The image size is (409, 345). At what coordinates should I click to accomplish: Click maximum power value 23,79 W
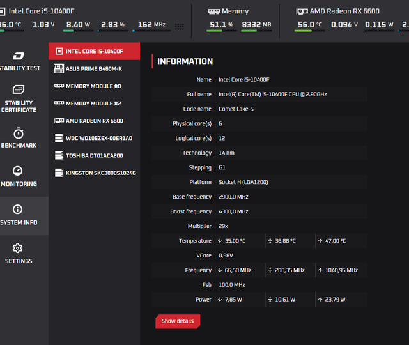tap(335, 300)
